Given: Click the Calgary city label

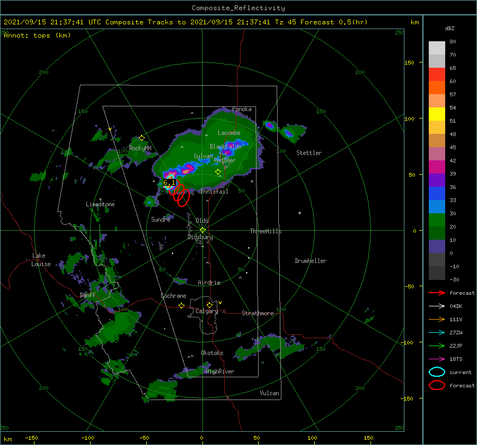Looking at the screenshot, I should [207, 311].
